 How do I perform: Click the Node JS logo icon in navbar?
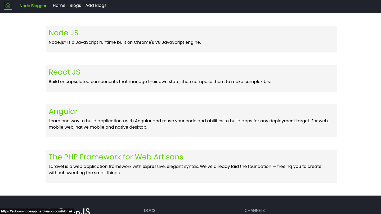8,6
